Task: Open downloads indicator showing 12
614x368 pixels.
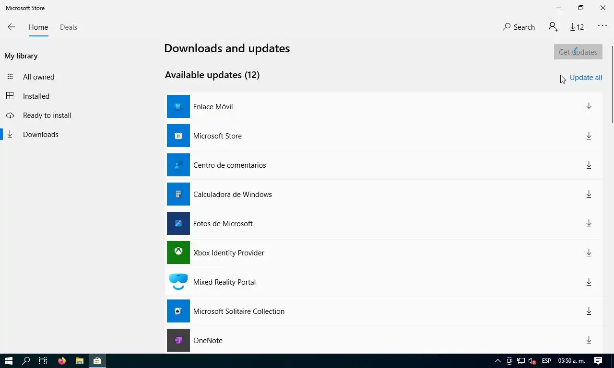Action: tap(577, 27)
